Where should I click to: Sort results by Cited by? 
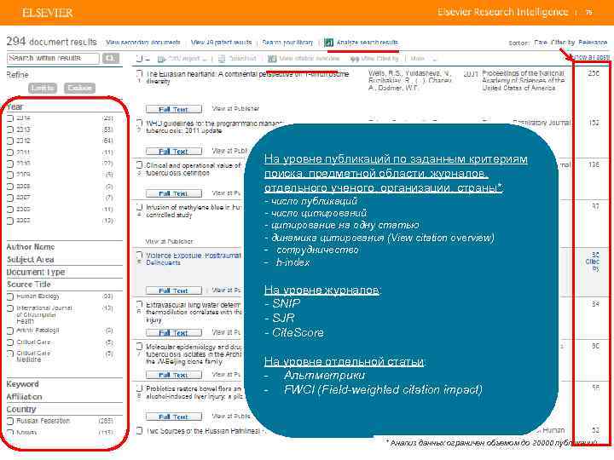[x=563, y=43]
